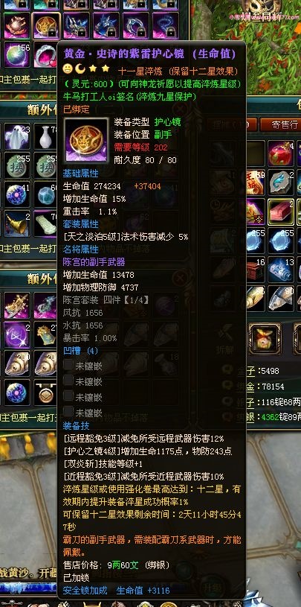Click the red festive ball item
Screen dimensions: 301x607
point(280,153)
